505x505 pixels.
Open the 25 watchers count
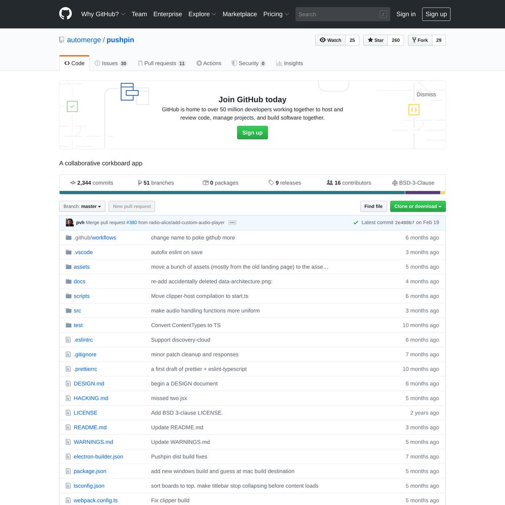pyautogui.click(x=352, y=40)
